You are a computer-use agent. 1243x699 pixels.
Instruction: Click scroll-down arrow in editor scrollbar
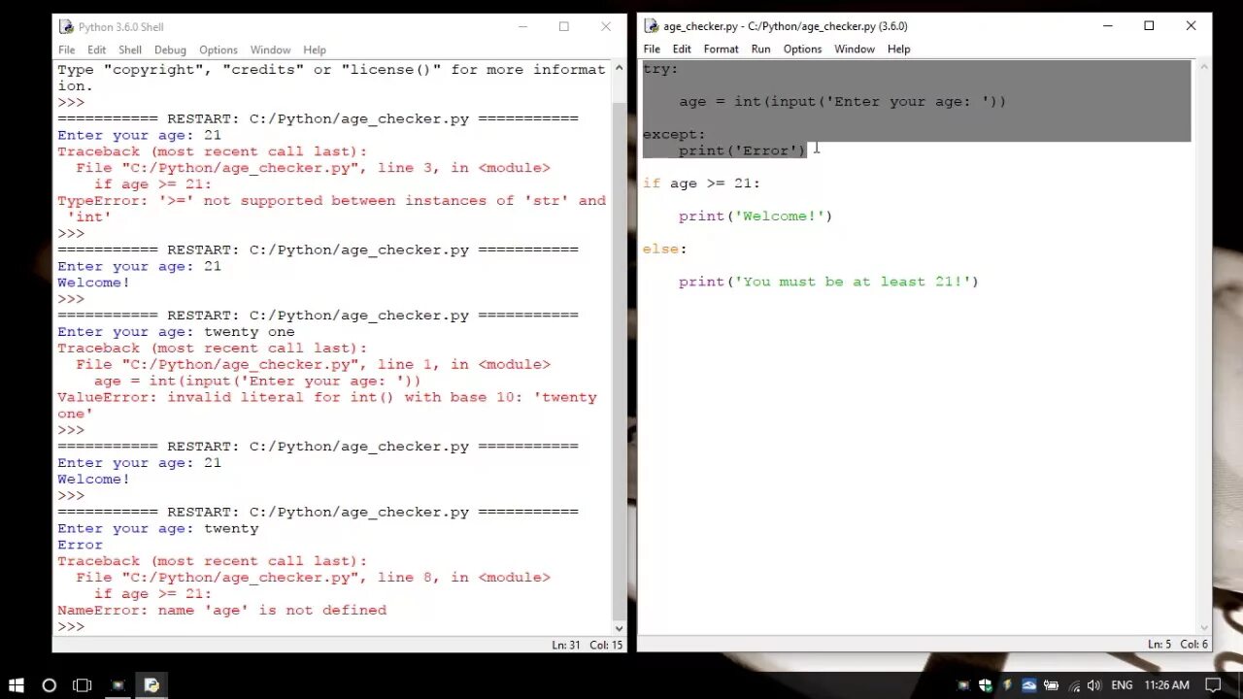(x=1204, y=627)
